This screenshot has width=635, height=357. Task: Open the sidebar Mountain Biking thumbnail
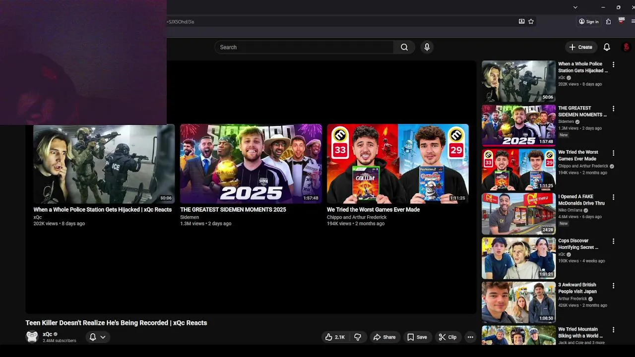coord(518,335)
